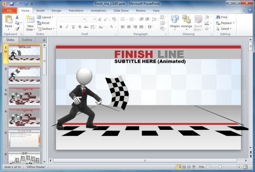Click the Paste clipboard icon

(9, 20)
